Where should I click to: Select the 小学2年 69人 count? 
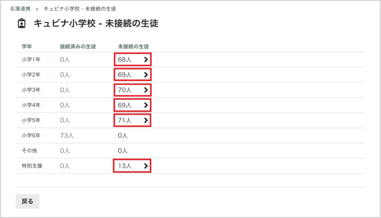click(125, 75)
